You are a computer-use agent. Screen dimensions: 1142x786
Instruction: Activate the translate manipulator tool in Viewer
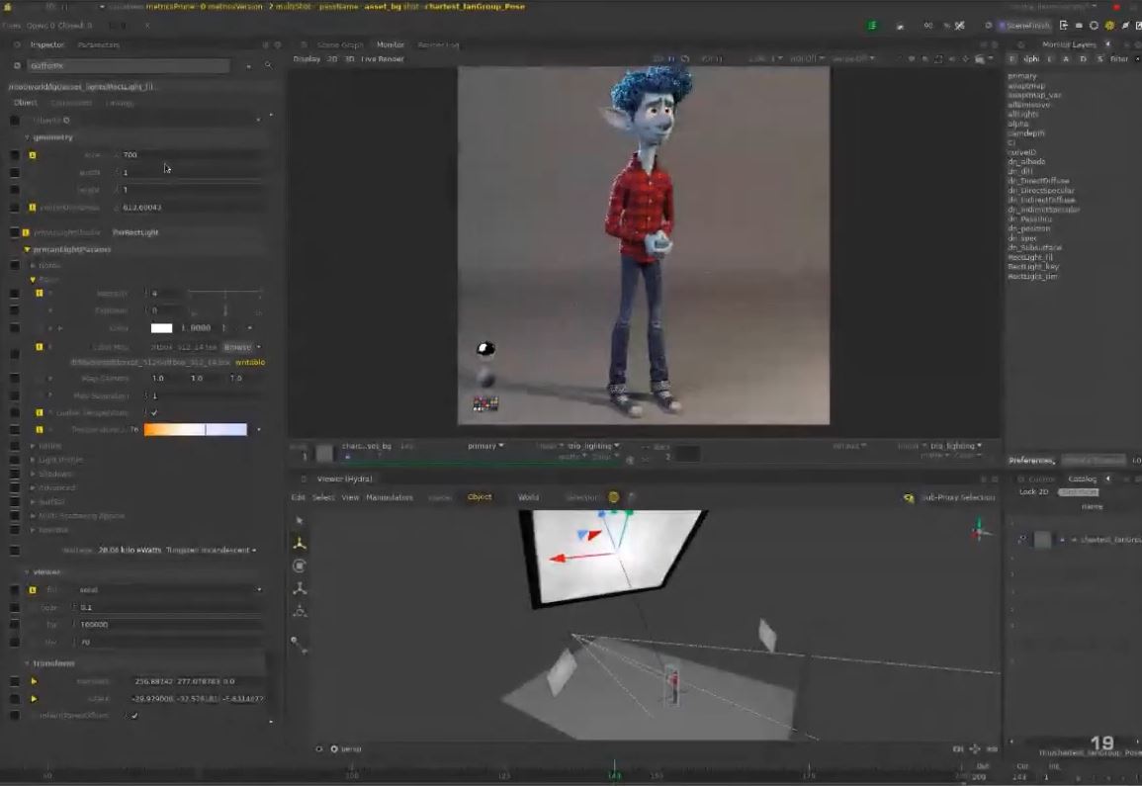(300, 544)
